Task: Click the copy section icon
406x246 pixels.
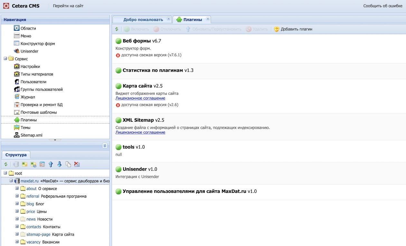Action: 68,165
